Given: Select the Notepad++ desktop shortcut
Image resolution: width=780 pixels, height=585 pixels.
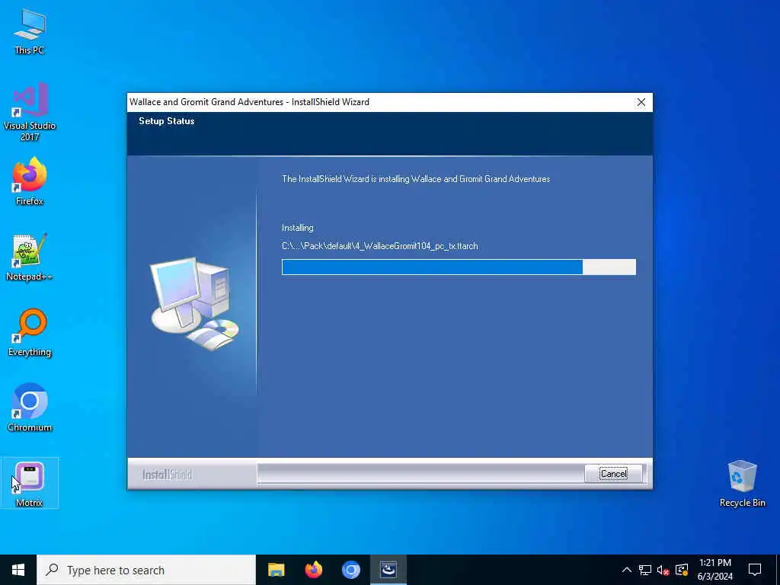Looking at the screenshot, I should click(x=30, y=257).
